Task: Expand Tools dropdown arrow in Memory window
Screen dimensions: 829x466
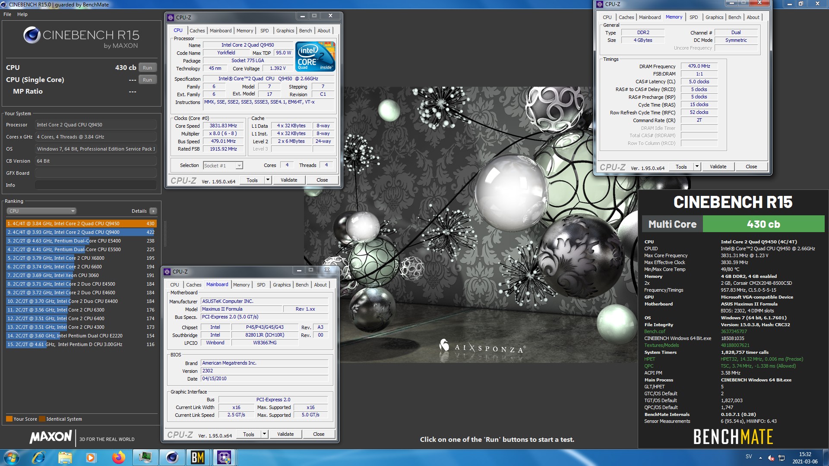Action: tap(697, 167)
